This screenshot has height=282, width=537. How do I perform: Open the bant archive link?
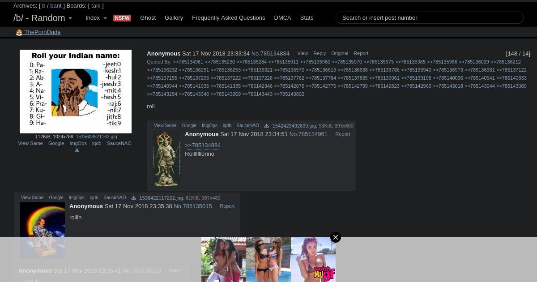coord(56,6)
